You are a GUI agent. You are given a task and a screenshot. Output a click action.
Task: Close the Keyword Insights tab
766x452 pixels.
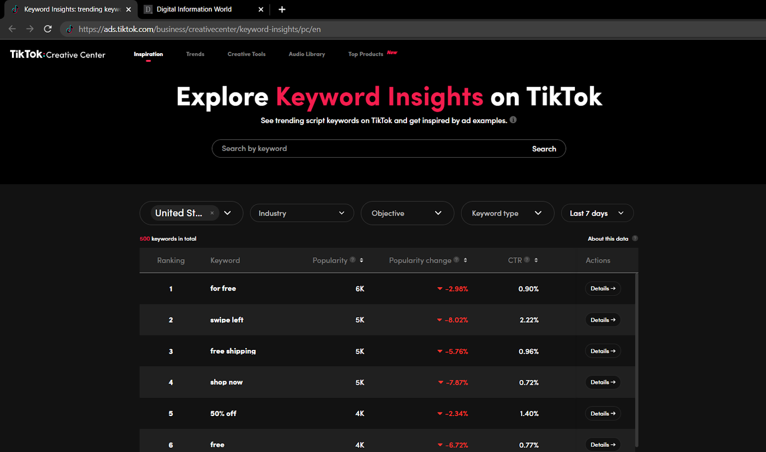[128, 9]
